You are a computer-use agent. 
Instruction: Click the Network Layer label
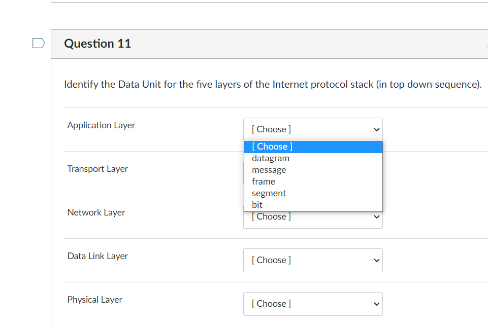(96, 212)
